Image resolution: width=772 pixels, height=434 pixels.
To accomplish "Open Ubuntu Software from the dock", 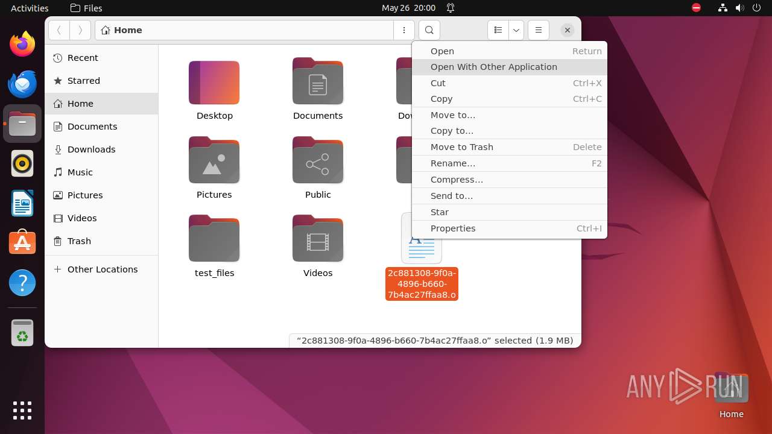I will [22, 243].
